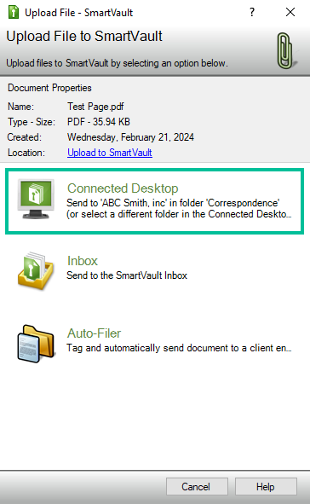Click the green paperclip icon
Screen dimensions: 310x504
(285, 51)
